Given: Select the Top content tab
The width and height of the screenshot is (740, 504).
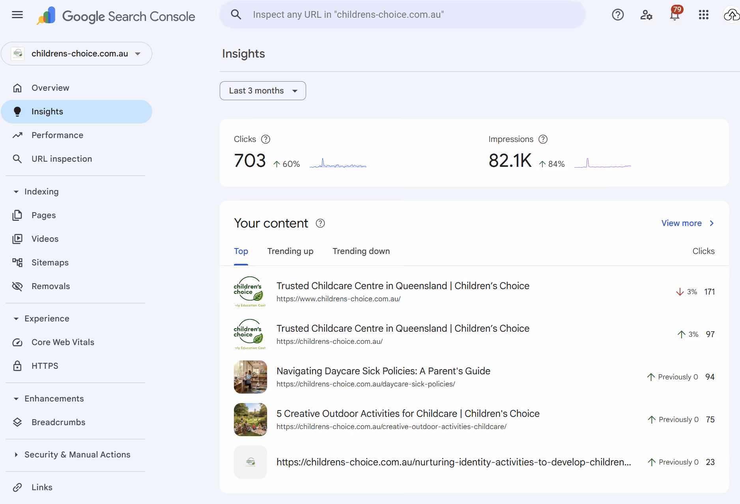Looking at the screenshot, I should [x=241, y=251].
